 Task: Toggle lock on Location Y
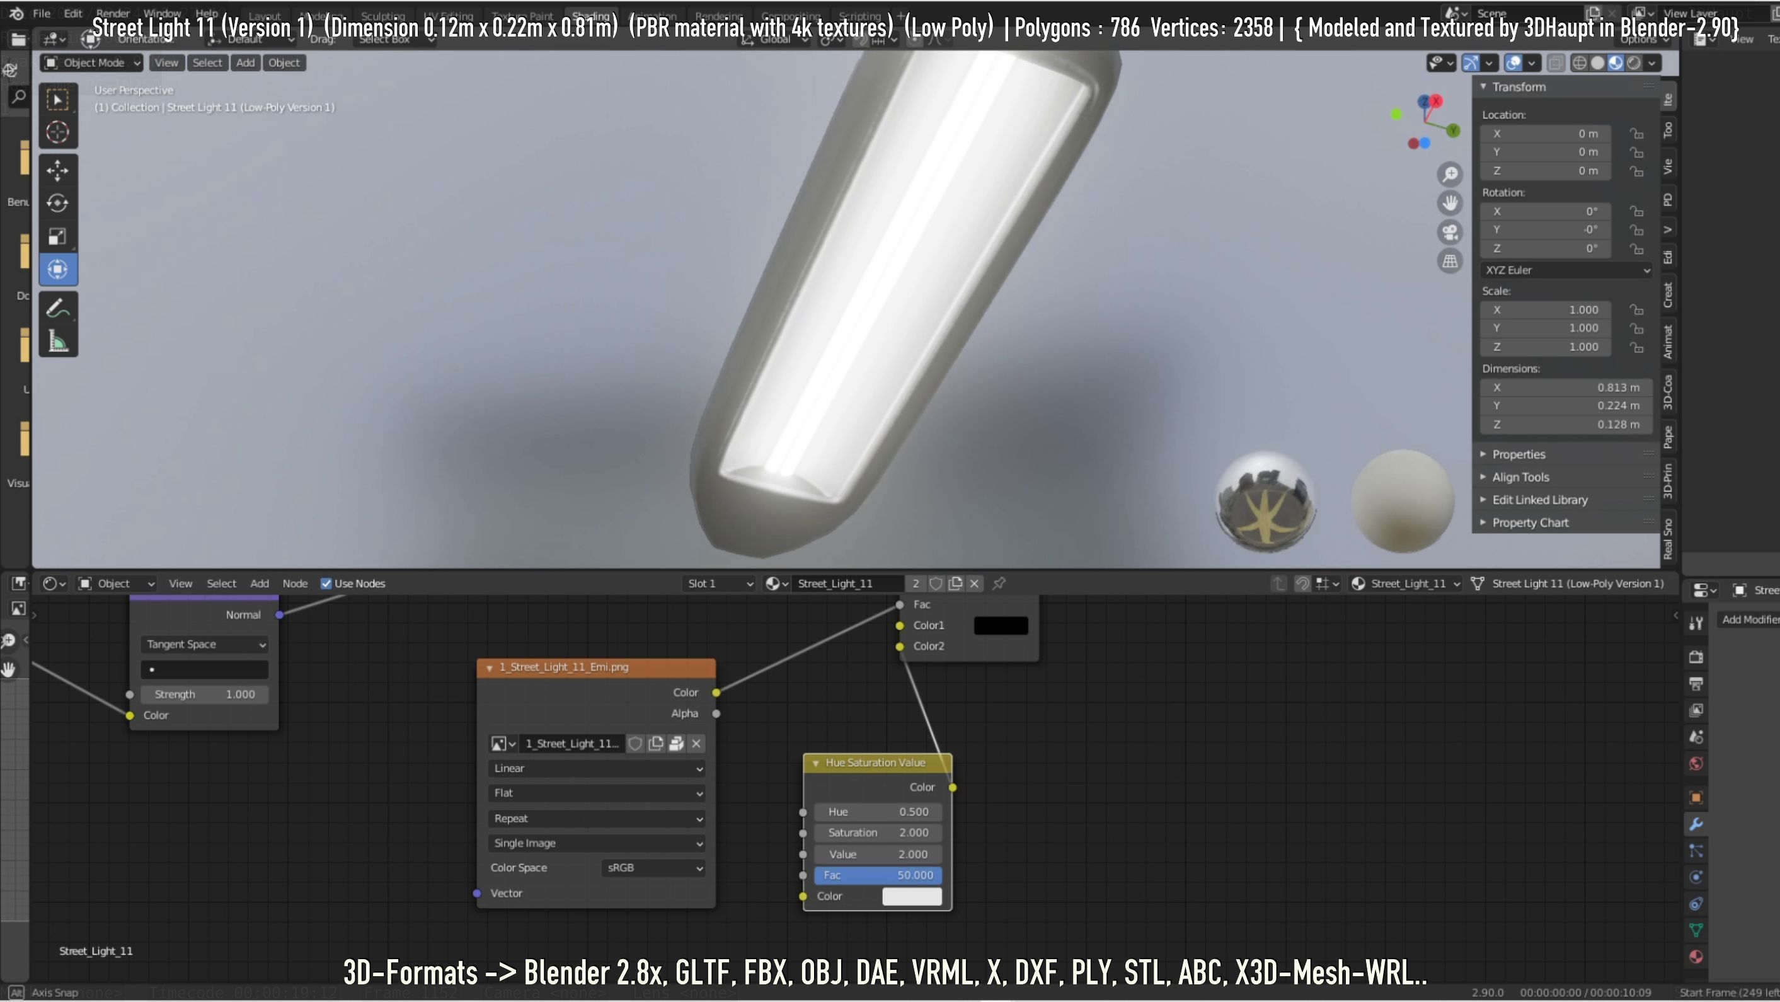[1636, 152]
